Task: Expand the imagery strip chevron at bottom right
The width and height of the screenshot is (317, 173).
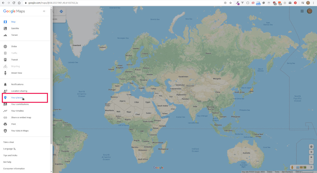Action: point(311,167)
